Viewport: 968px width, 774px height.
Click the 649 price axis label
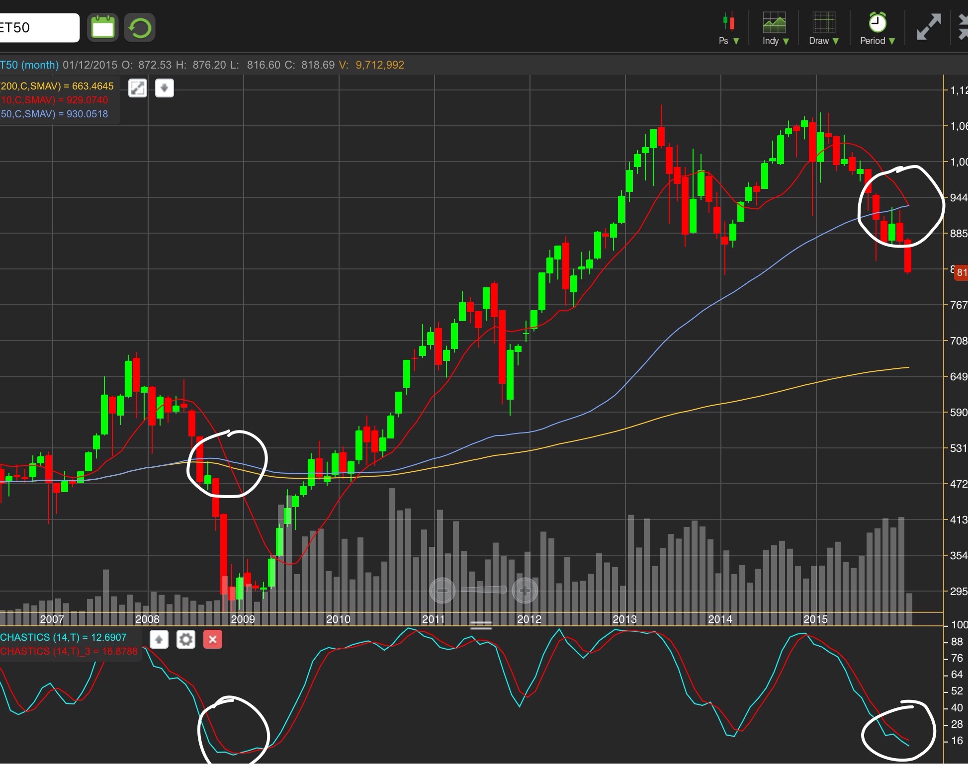[959, 377]
